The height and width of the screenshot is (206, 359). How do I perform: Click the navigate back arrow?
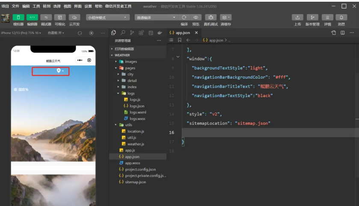point(188,40)
